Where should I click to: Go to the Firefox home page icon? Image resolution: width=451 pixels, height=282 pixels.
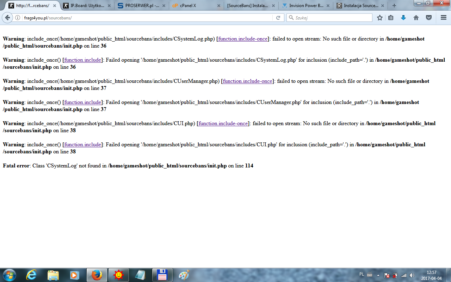click(416, 18)
